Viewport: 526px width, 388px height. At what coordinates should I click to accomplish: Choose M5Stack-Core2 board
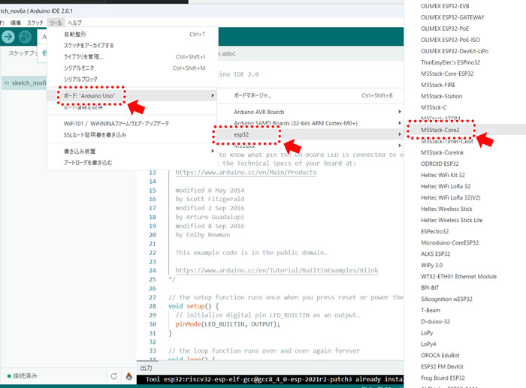pos(466,130)
